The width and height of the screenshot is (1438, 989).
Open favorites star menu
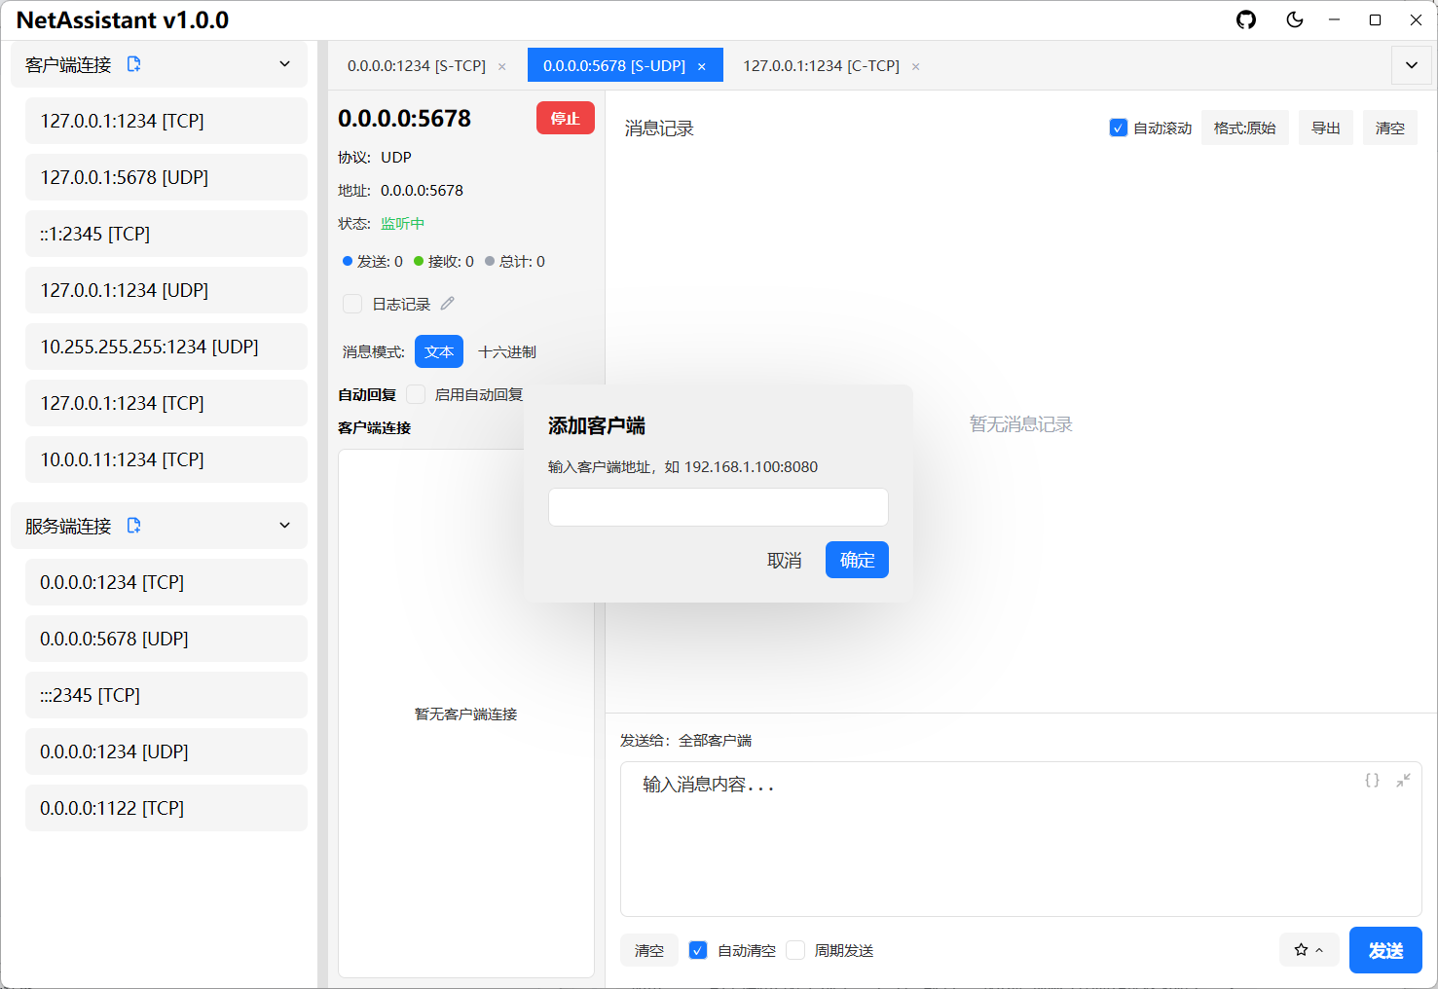point(1309,950)
